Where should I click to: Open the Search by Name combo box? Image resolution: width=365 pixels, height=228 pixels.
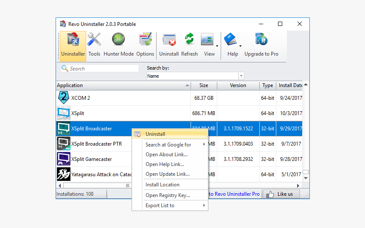tap(195, 76)
